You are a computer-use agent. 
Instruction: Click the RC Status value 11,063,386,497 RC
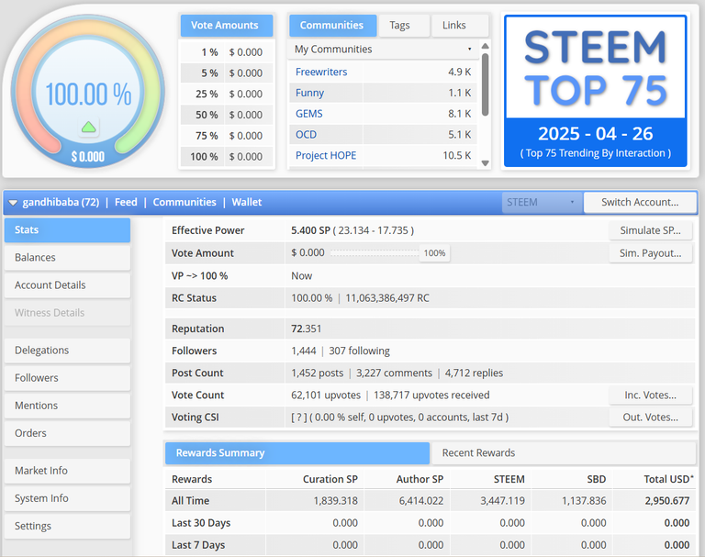pyautogui.click(x=387, y=298)
